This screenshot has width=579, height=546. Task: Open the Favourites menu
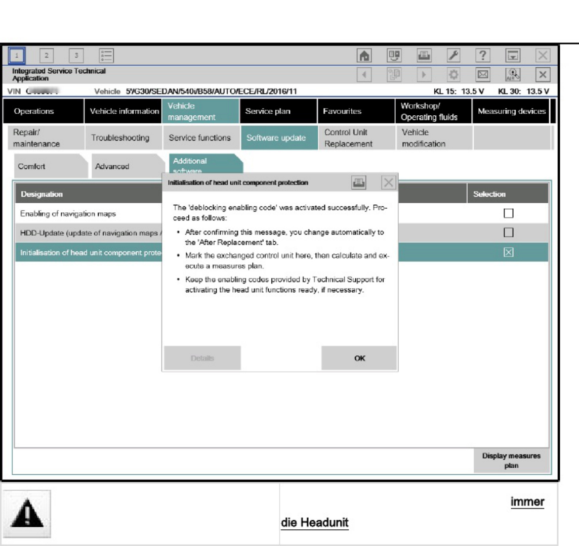[x=356, y=111]
